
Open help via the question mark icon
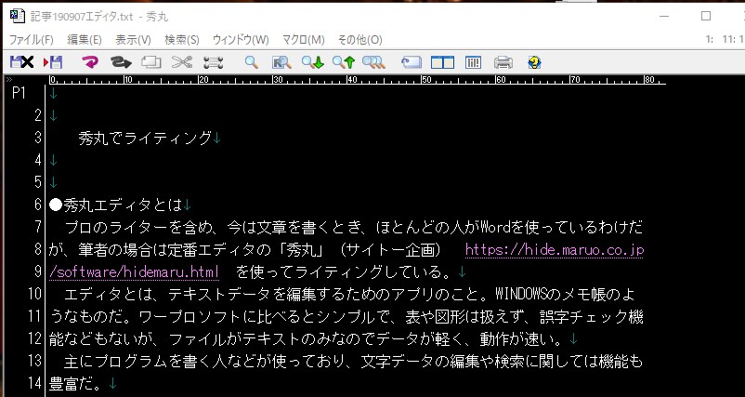(534, 61)
